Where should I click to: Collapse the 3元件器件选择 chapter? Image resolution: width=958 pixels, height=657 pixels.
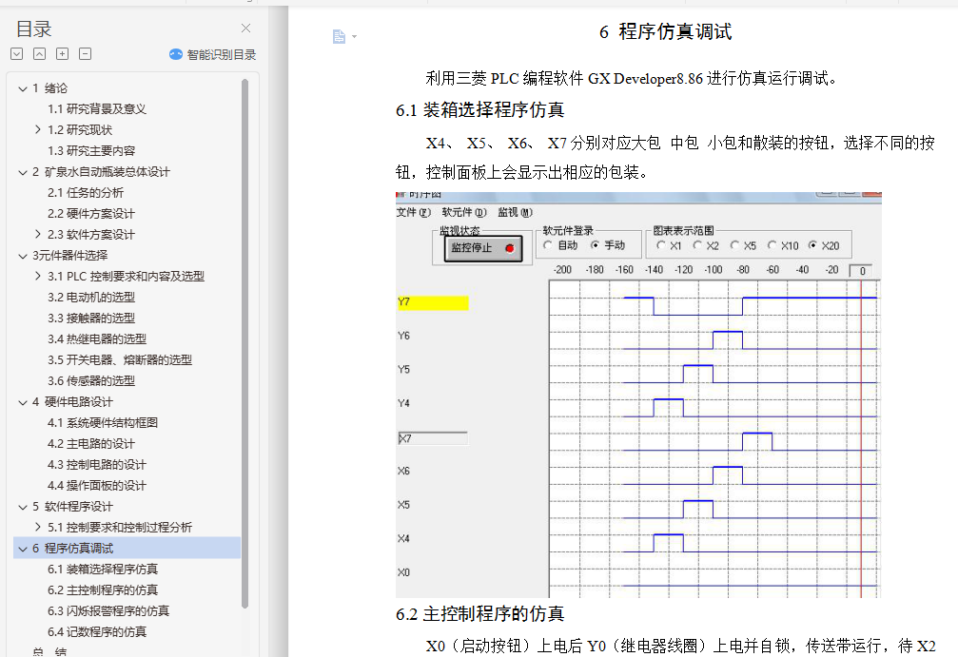point(23,256)
